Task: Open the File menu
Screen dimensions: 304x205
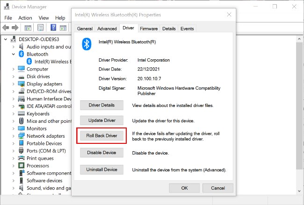Action: point(8,18)
